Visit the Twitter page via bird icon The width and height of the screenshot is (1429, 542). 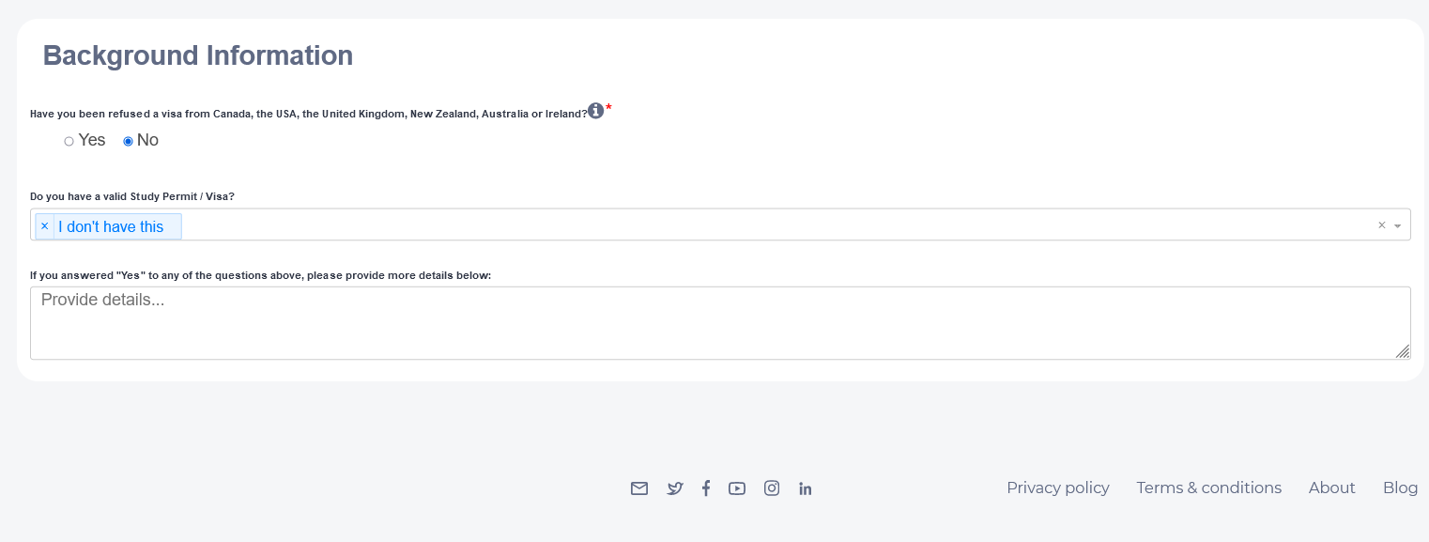click(x=675, y=488)
